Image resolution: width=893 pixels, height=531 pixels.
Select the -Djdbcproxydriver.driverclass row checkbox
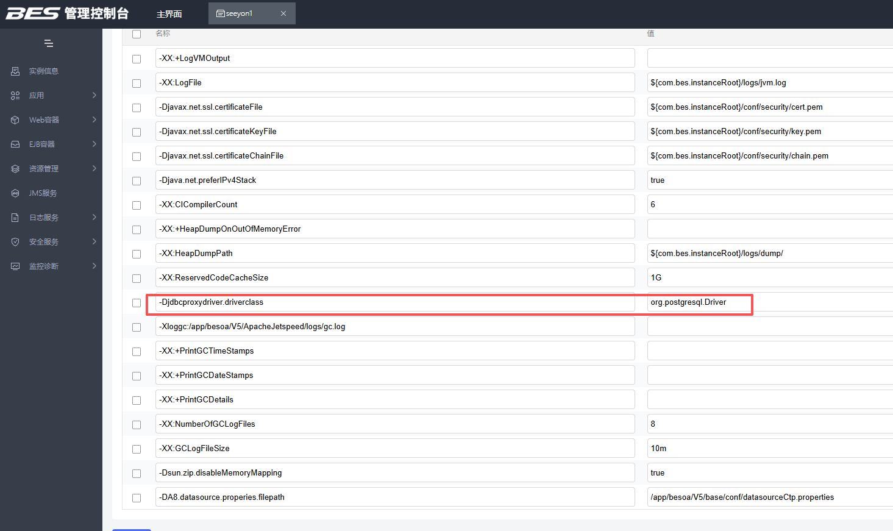137,303
